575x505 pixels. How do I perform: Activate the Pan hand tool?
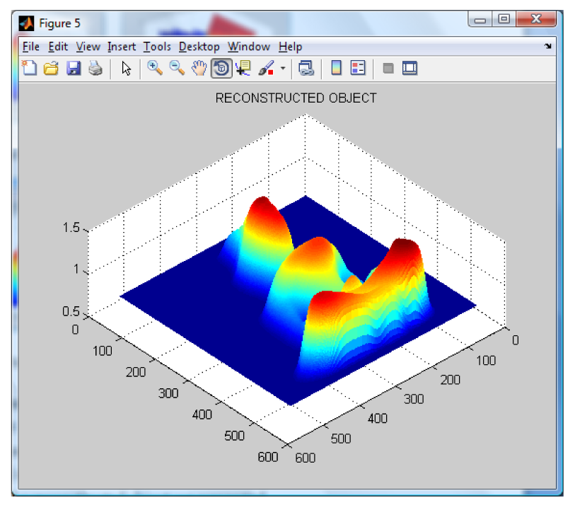[x=199, y=69]
